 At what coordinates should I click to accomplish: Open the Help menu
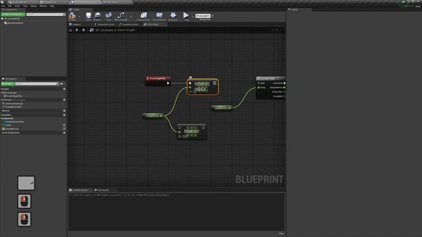52,6
